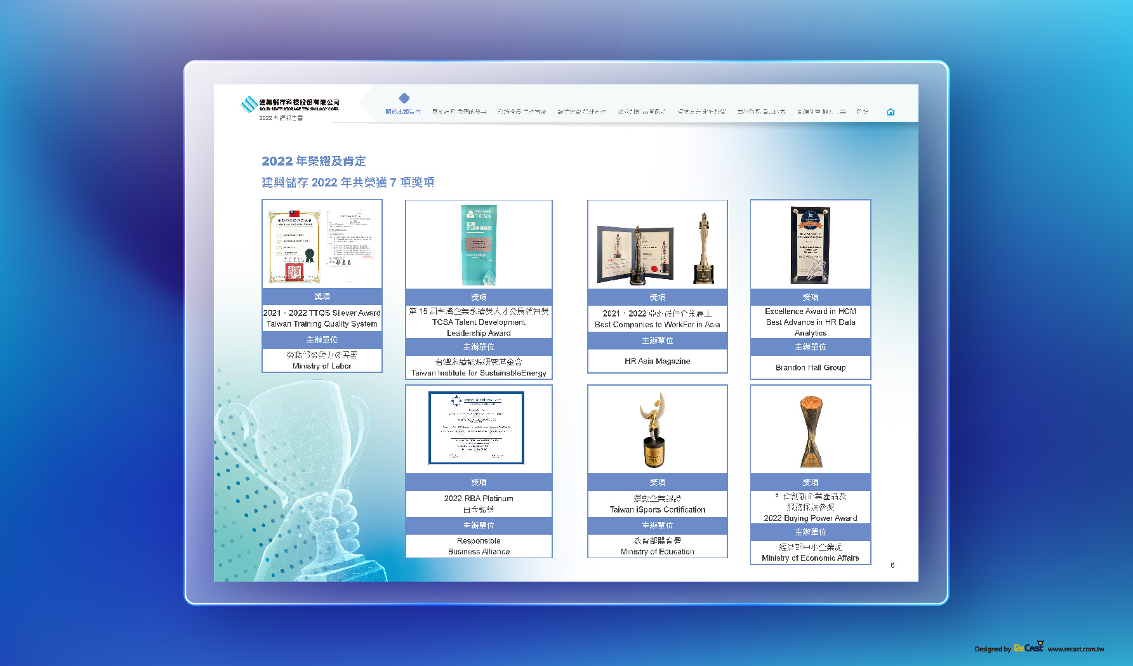This screenshot has width=1133, height=666.
Task: Select the '2022 Buying Power Award' text
Action: (811, 518)
